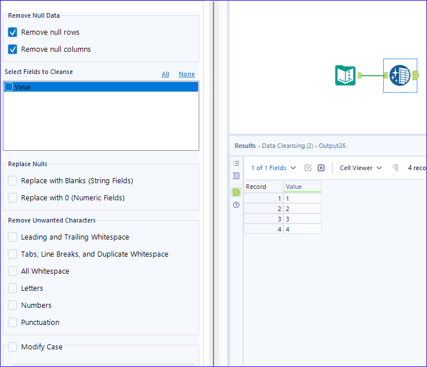Click the connection line between the tools

(x=372, y=76)
